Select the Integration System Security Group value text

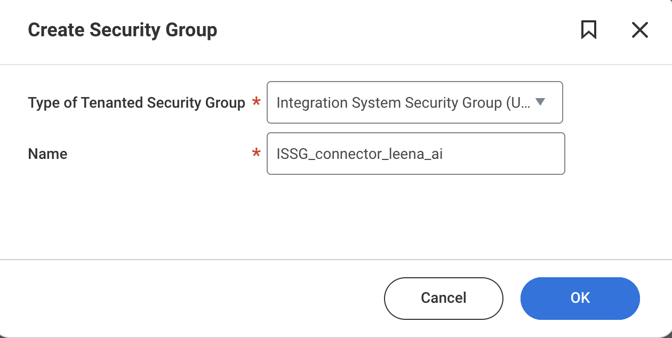click(403, 102)
